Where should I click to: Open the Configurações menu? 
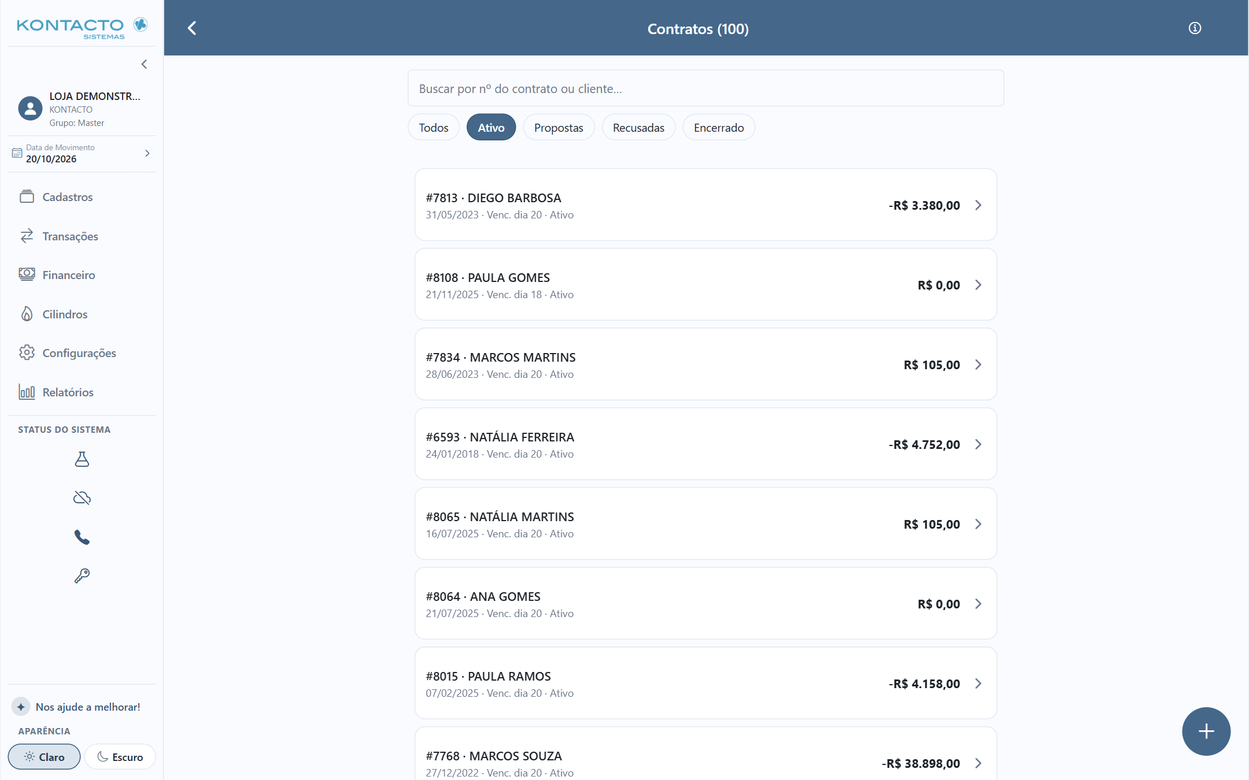tap(82, 353)
